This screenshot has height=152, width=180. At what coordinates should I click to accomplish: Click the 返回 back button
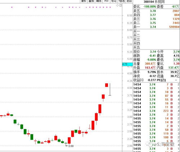pos(129,1)
